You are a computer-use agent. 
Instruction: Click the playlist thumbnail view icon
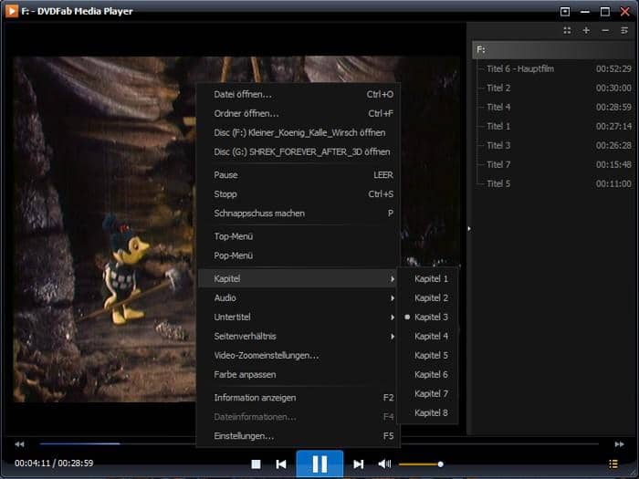pyautogui.click(x=567, y=30)
